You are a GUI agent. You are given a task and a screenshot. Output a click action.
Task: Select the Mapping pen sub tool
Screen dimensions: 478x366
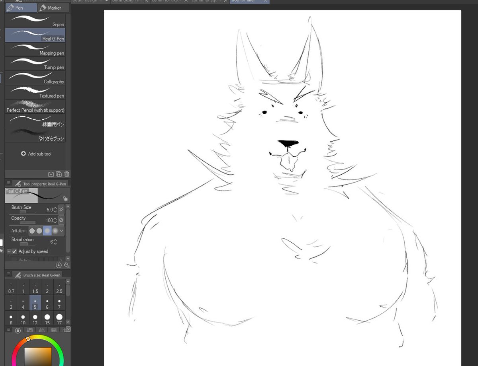point(35,49)
